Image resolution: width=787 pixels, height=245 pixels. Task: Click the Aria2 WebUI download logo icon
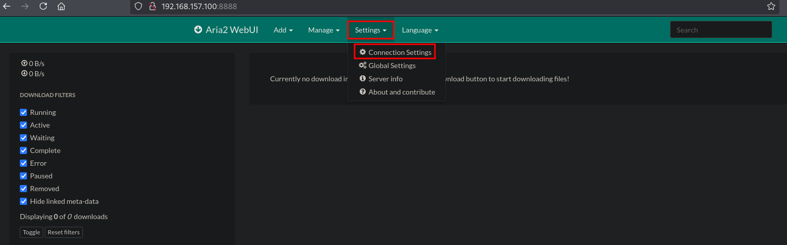pyautogui.click(x=198, y=30)
